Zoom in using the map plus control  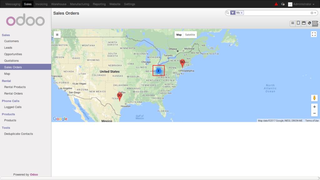pos(314,107)
